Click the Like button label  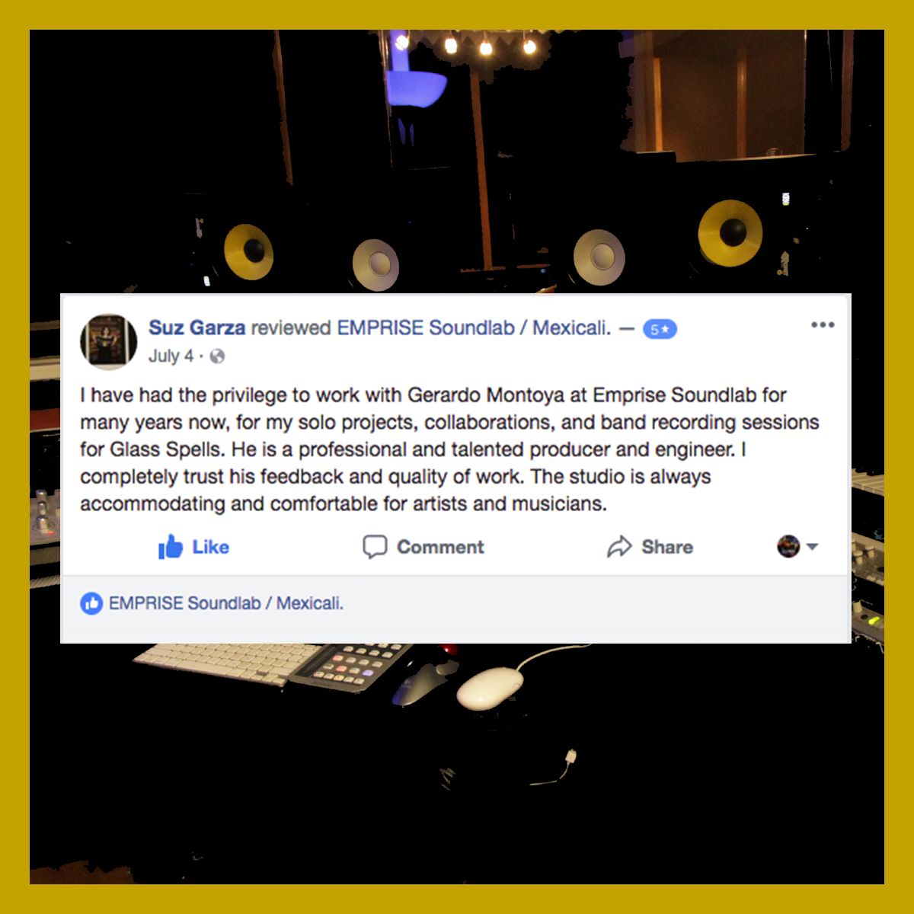pos(210,547)
